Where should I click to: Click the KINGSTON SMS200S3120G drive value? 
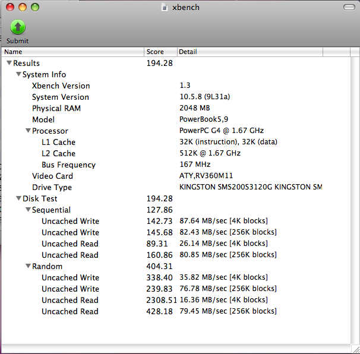pos(251,187)
